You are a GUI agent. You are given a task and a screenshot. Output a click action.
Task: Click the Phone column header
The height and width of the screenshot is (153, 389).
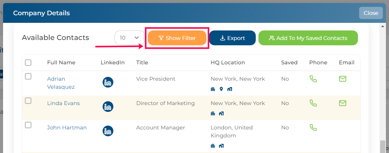318,63
